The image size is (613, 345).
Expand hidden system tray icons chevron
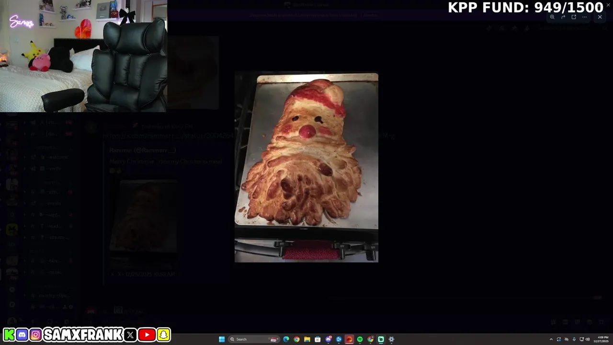point(551,339)
